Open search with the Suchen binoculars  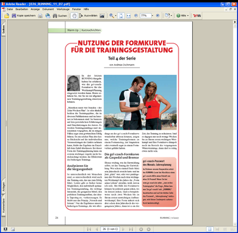(60, 16)
